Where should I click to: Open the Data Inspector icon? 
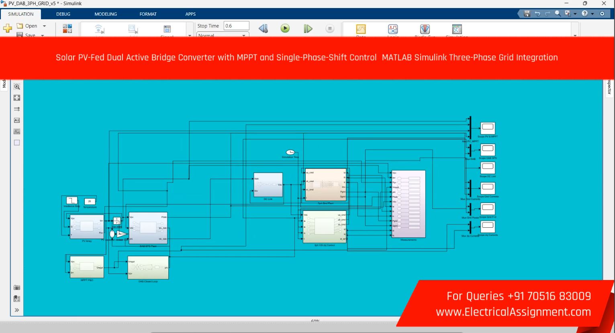[x=361, y=29]
